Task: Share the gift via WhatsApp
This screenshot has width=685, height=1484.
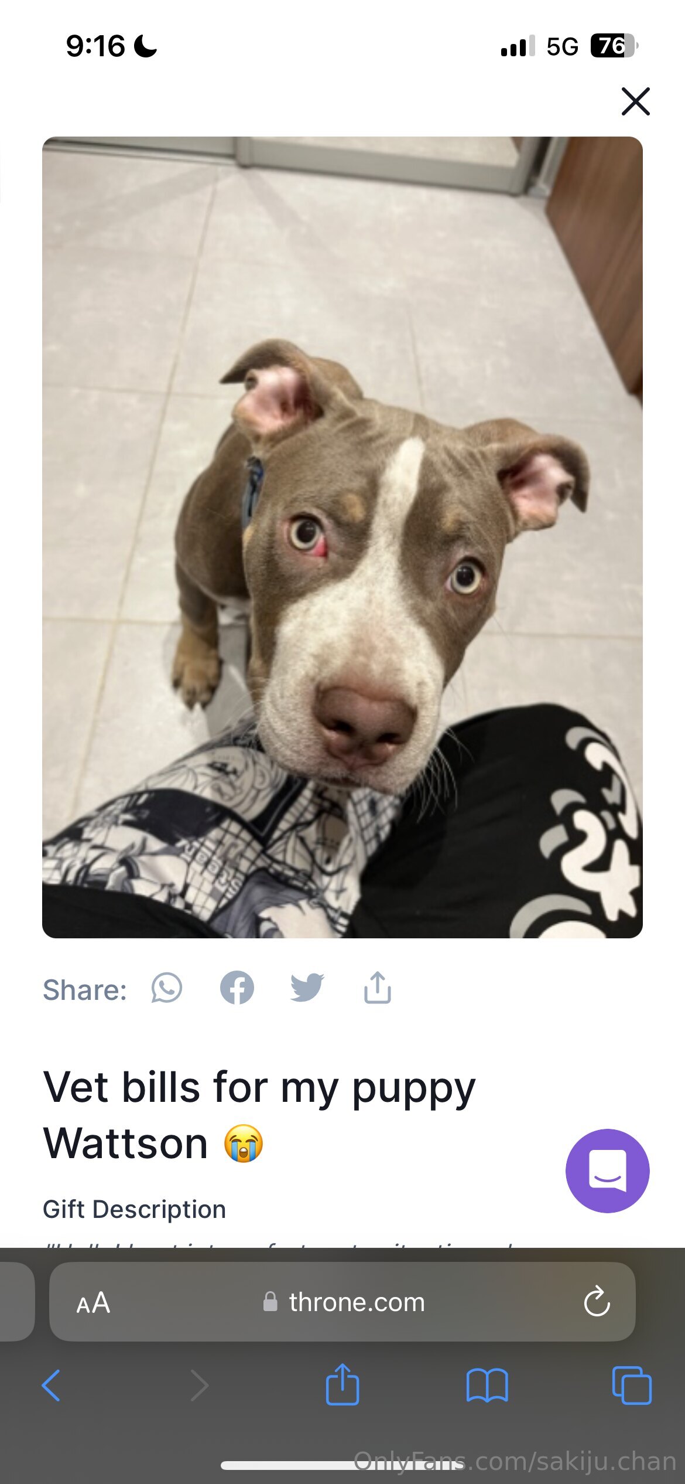Action: [x=167, y=988]
